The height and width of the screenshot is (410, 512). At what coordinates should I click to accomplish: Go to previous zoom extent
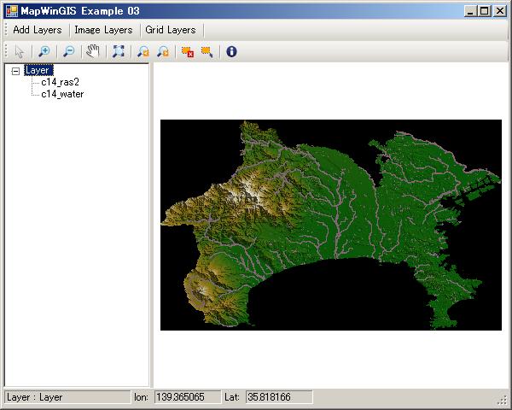pos(143,51)
